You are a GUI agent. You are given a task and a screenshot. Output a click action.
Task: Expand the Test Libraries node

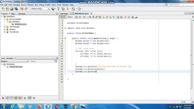[x=5, y=32]
